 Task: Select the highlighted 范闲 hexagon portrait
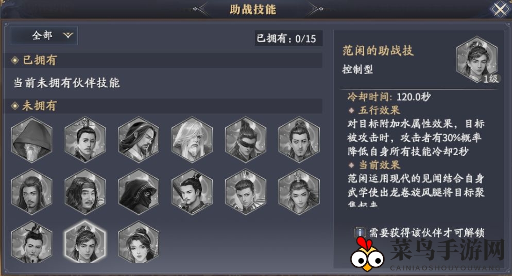coord(85,242)
